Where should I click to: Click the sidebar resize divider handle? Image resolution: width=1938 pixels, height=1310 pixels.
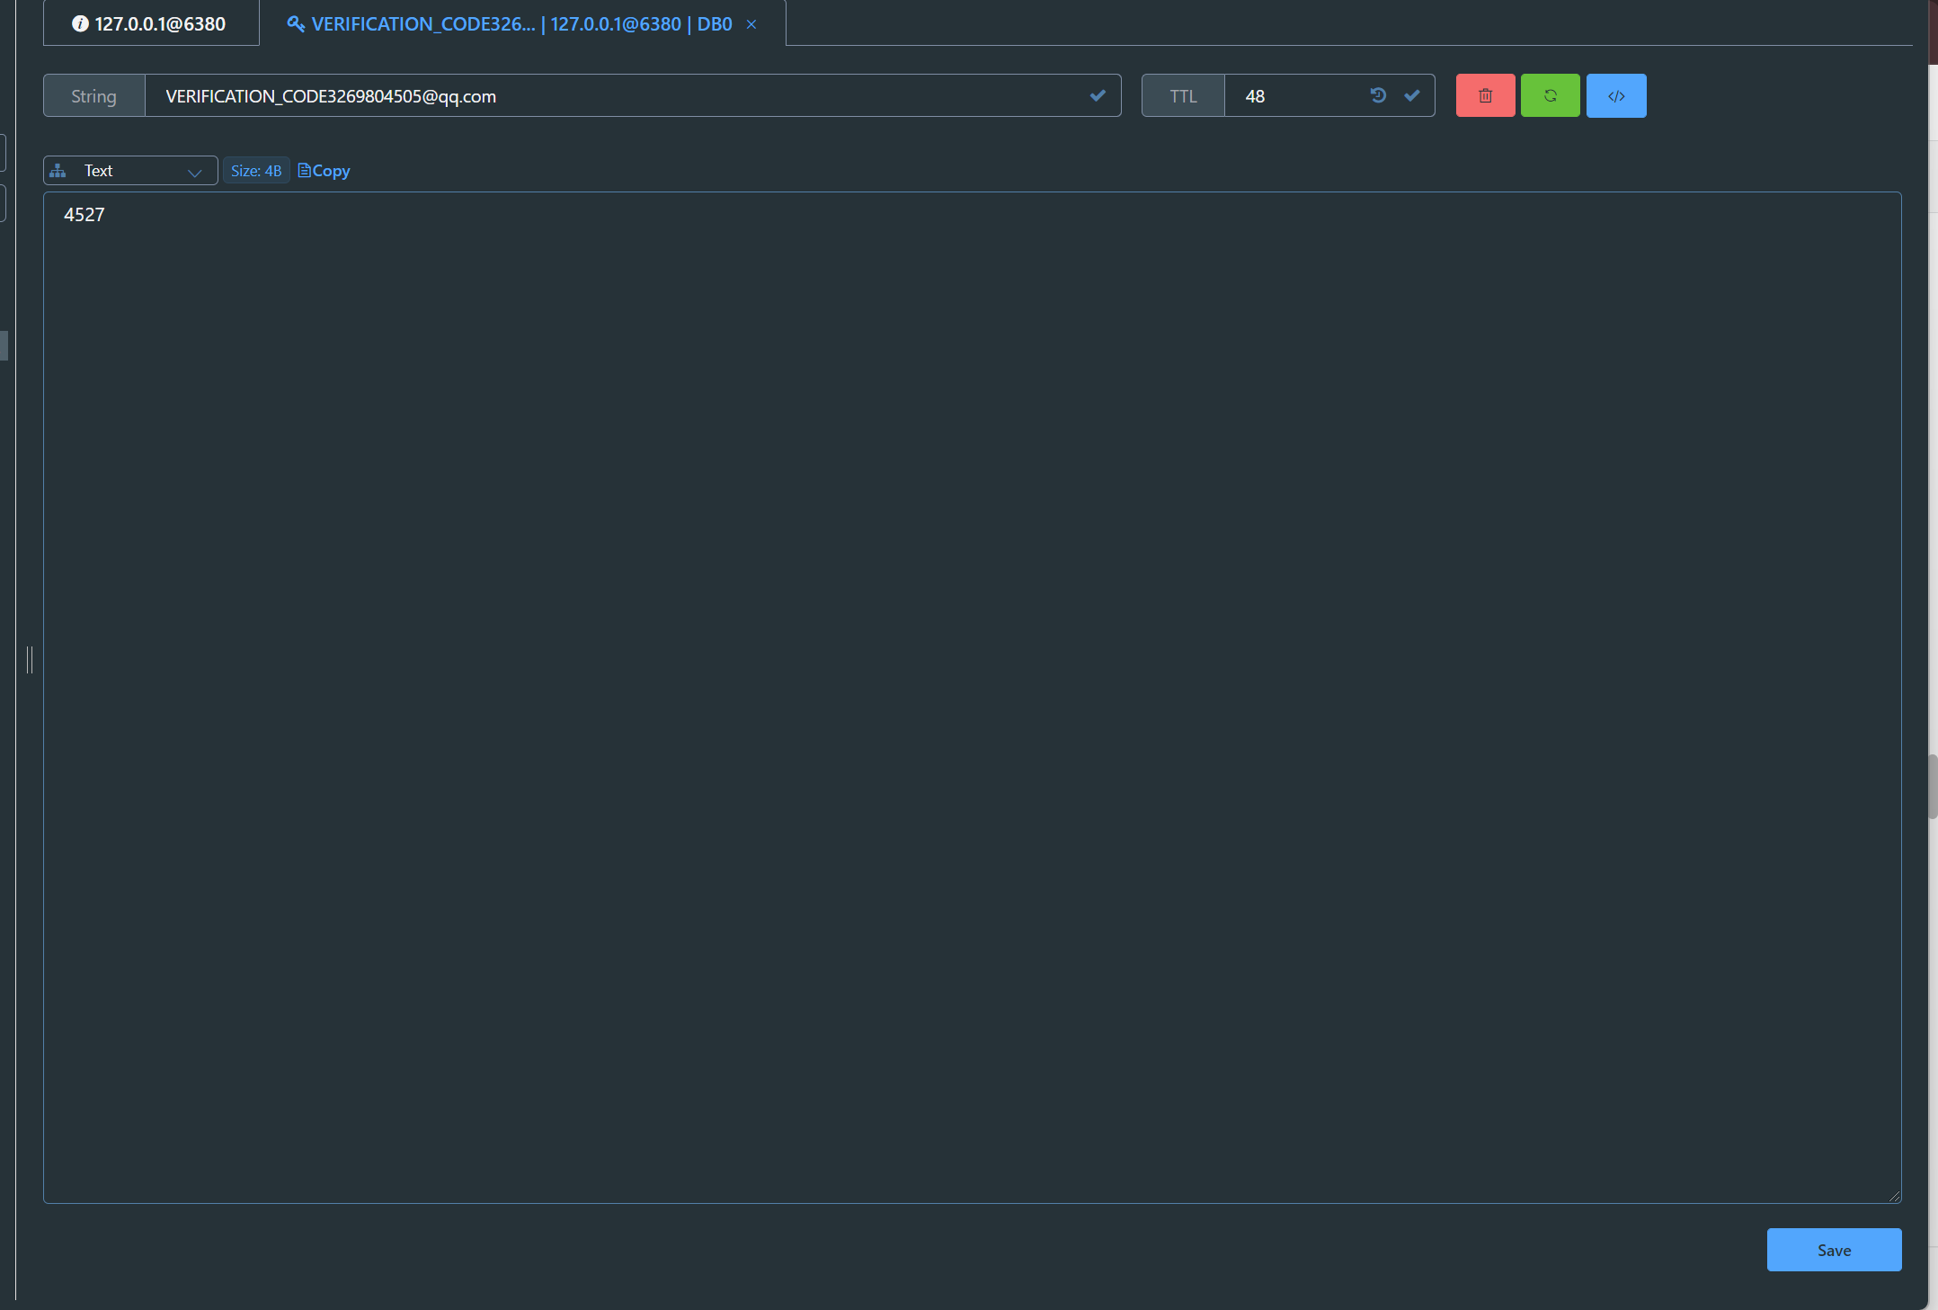(30, 659)
